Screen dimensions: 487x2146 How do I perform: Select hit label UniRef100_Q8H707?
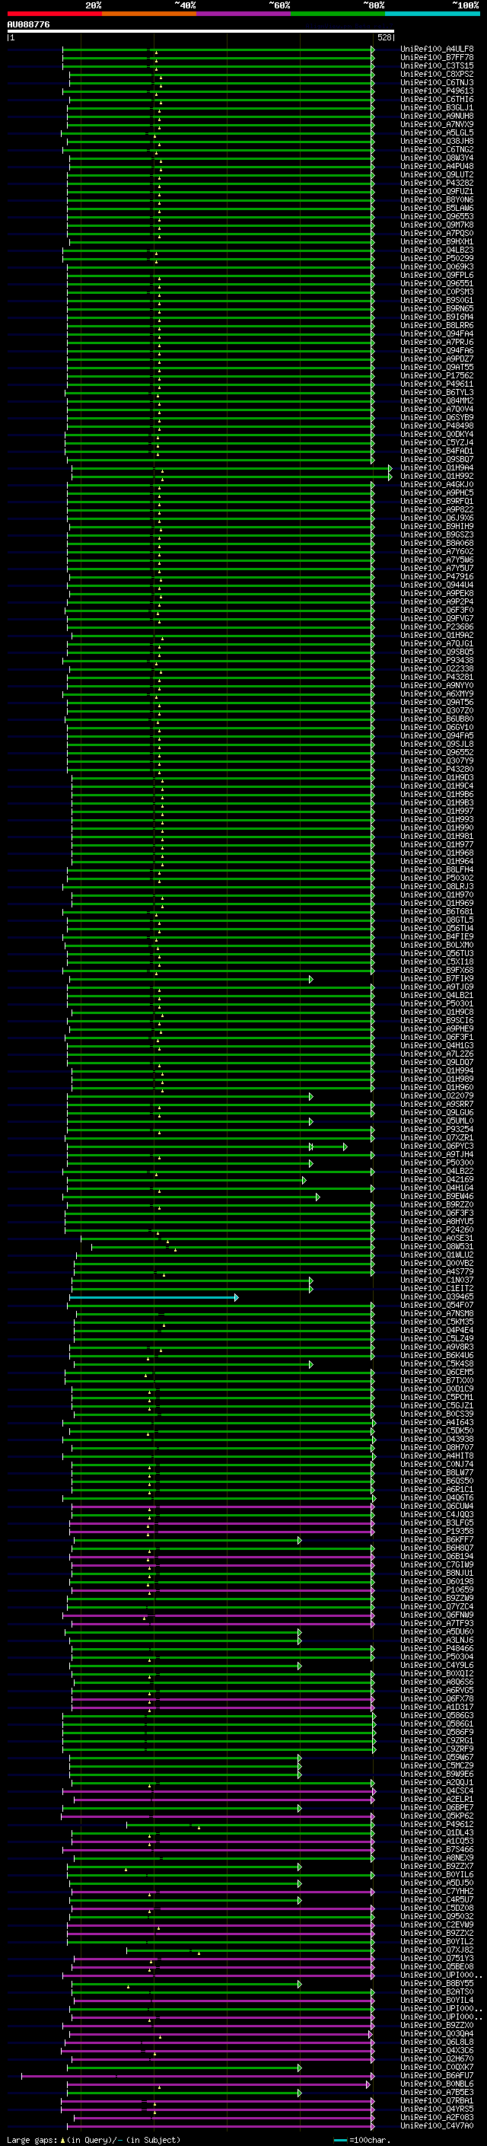point(436,1448)
